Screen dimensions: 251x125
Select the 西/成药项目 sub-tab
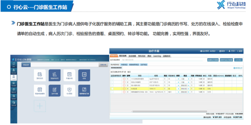tap(115, 65)
